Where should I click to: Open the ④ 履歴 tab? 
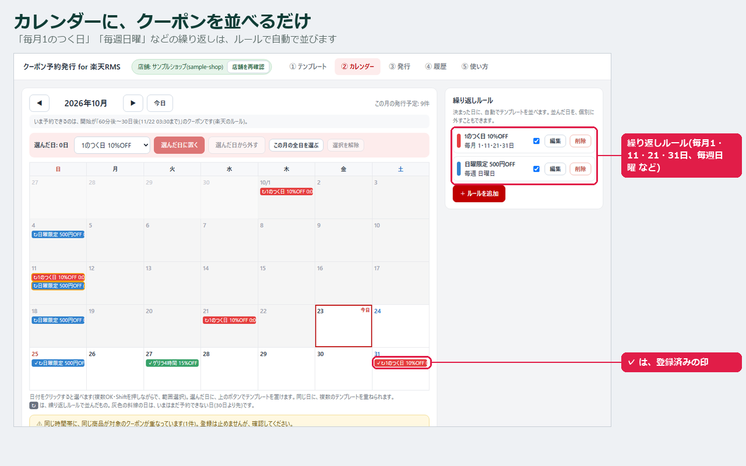[436, 67]
